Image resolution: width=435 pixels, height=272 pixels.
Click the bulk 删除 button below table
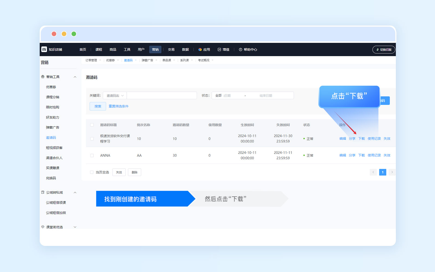pyautogui.click(x=135, y=172)
